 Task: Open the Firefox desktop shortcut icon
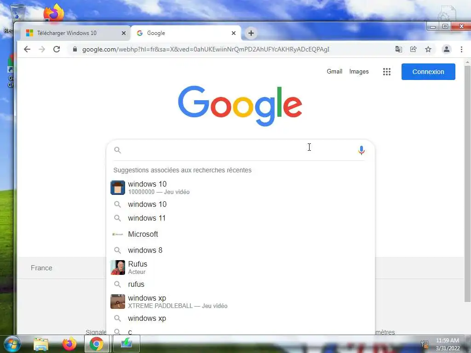pos(54,13)
